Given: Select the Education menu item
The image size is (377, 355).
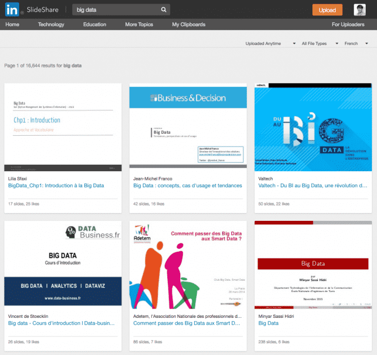Looking at the screenshot, I should pyautogui.click(x=95, y=24).
